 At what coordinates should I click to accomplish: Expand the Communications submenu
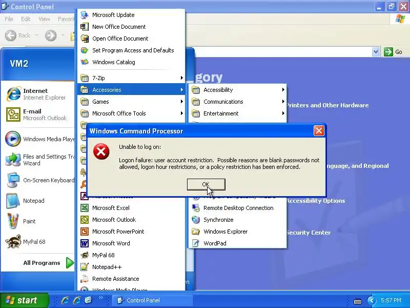(x=237, y=102)
